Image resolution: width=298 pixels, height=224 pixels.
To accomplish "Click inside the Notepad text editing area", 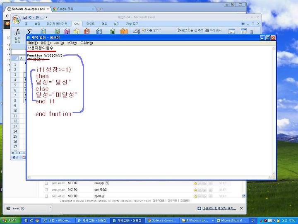I will (149, 110).
